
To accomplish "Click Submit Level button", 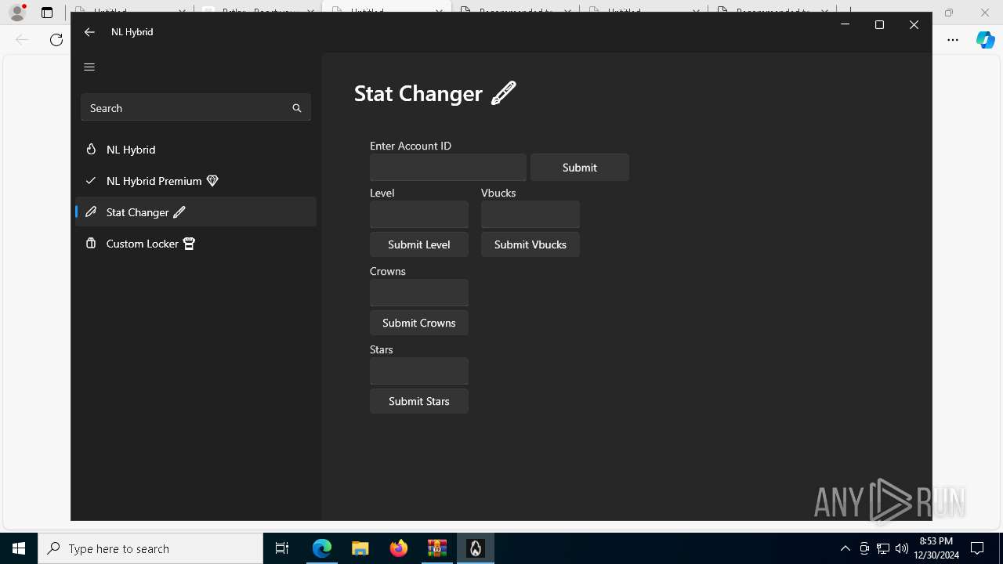I will (x=419, y=244).
